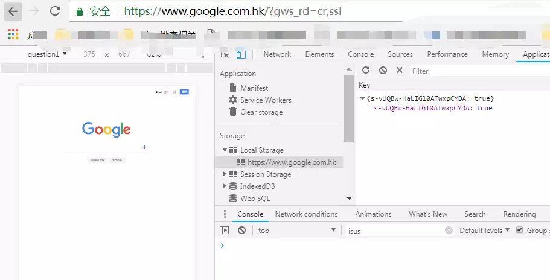
Task: Open Clear storage section
Action: (256, 112)
